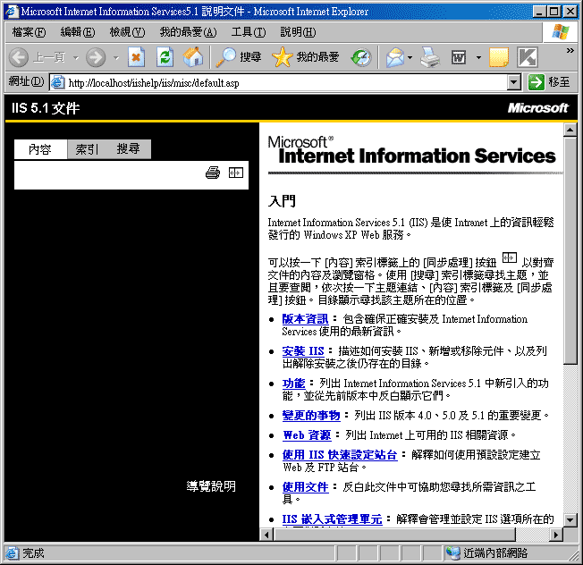Image resolution: width=583 pixels, height=565 pixels.
Task: Open the 說明(H) menu
Action: pyautogui.click(x=298, y=32)
